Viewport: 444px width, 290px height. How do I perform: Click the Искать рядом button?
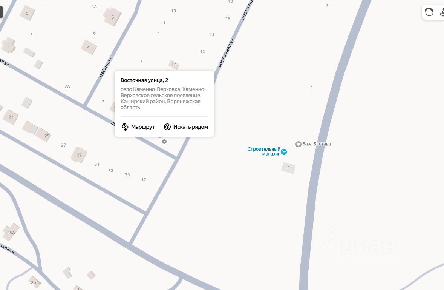pos(186,127)
